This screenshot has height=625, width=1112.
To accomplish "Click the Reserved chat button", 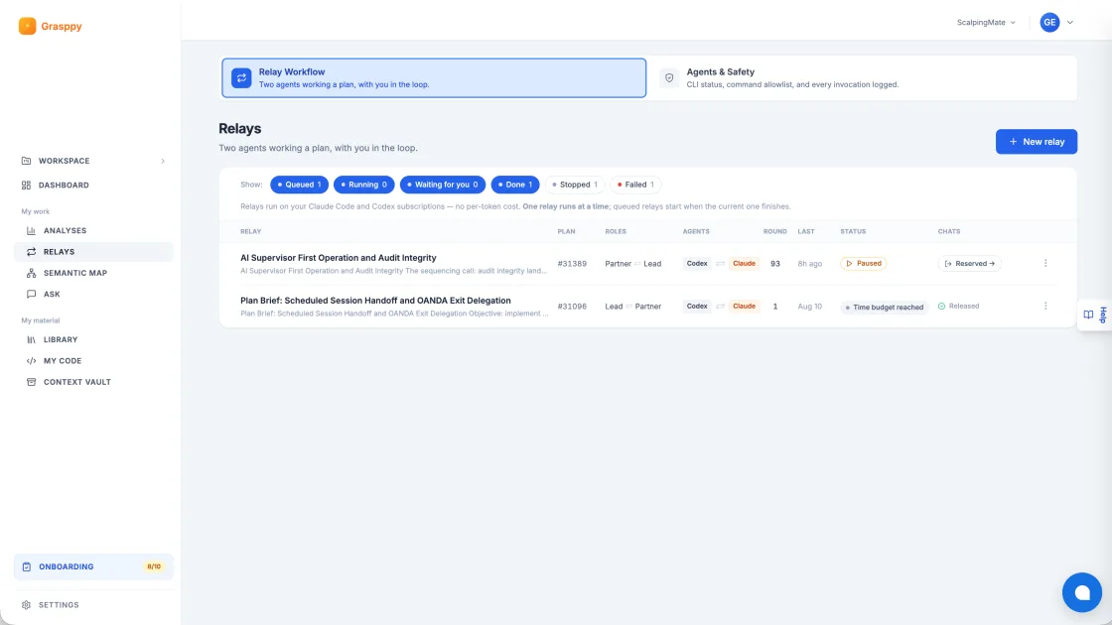I will (x=969, y=264).
